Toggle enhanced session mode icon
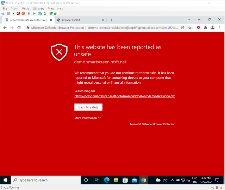Viewport: 225px width, 190px height. coord(51,13)
